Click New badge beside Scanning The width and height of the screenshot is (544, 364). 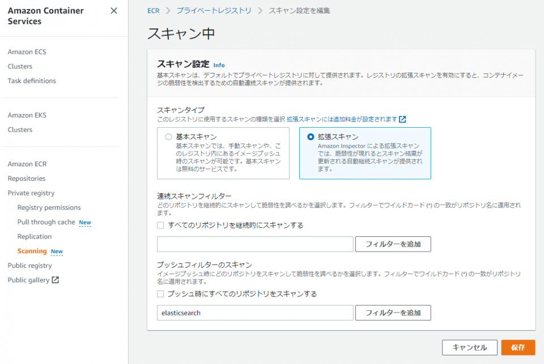point(57,252)
